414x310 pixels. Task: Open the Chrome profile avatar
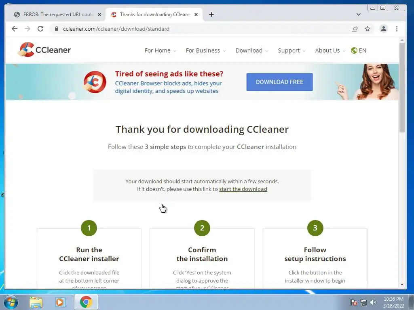coord(383,29)
